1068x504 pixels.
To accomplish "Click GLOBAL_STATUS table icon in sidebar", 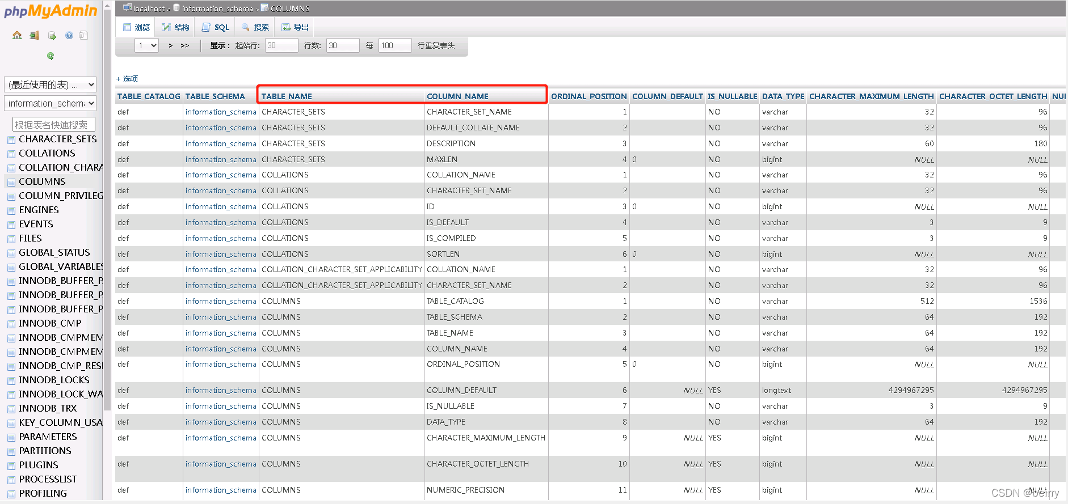I will [x=11, y=253].
